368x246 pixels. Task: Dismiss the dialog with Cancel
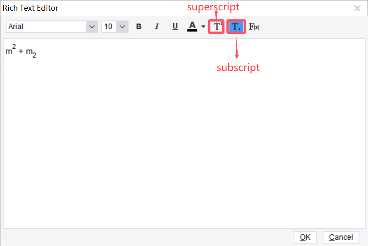[x=340, y=237]
